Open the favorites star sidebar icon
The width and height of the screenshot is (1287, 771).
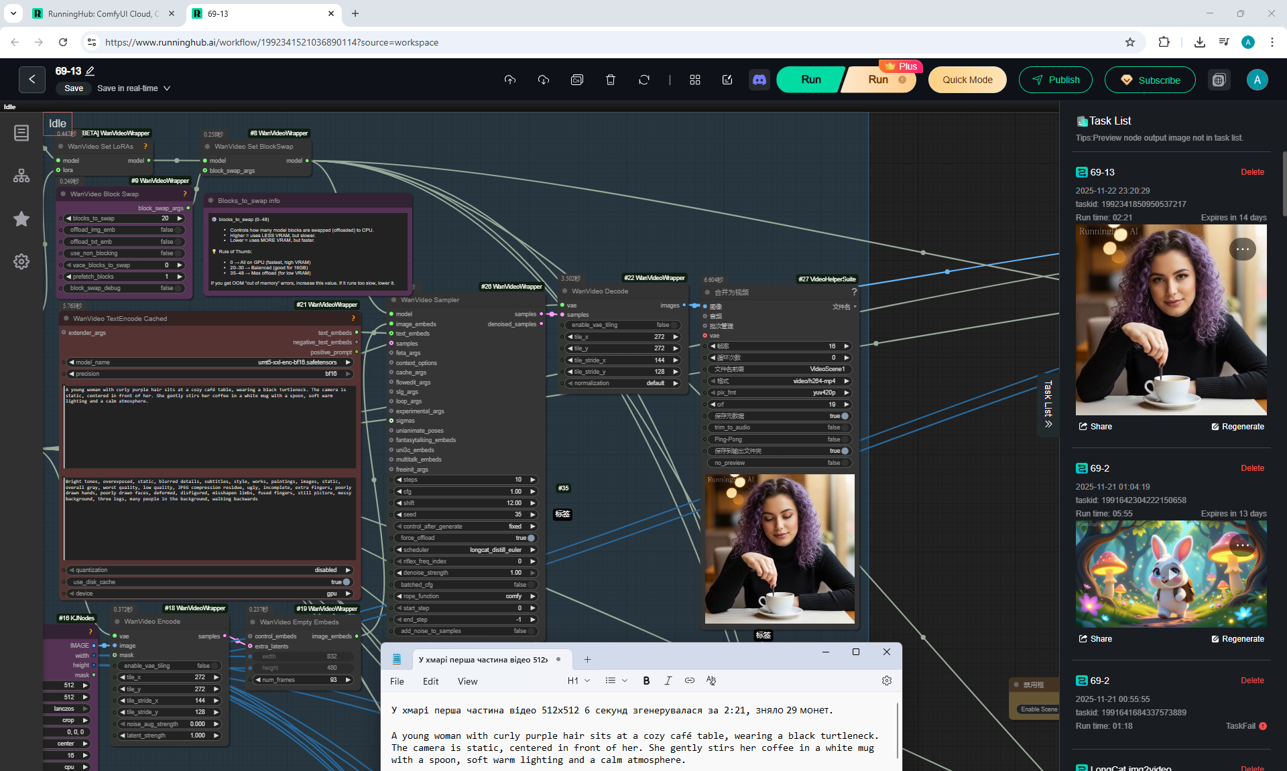click(x=21, y=219)
